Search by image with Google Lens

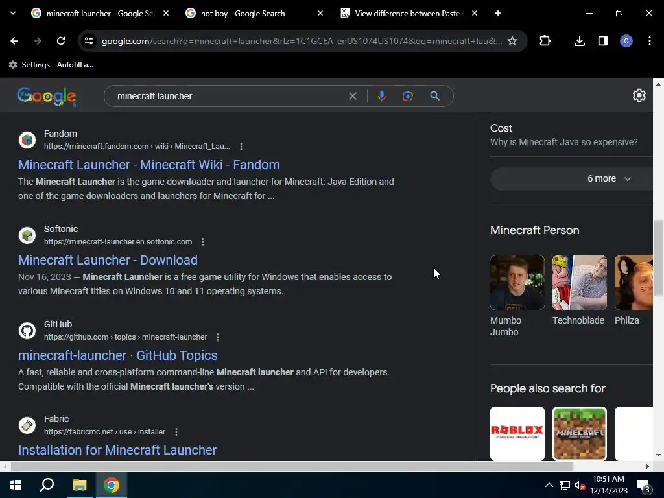pyautogui.click(x=407, y=96)
